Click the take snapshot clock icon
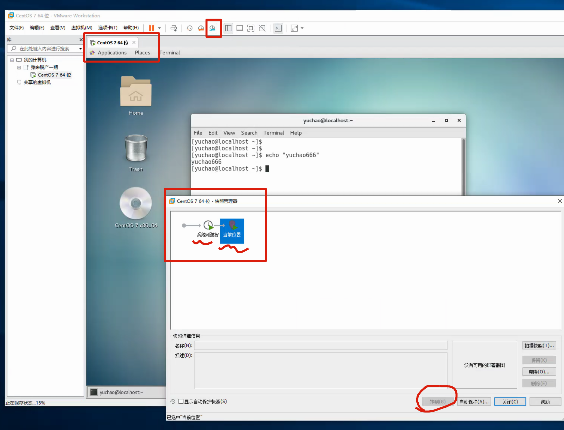The height and width of the screenshot is (430, 564). coord(189,28)
